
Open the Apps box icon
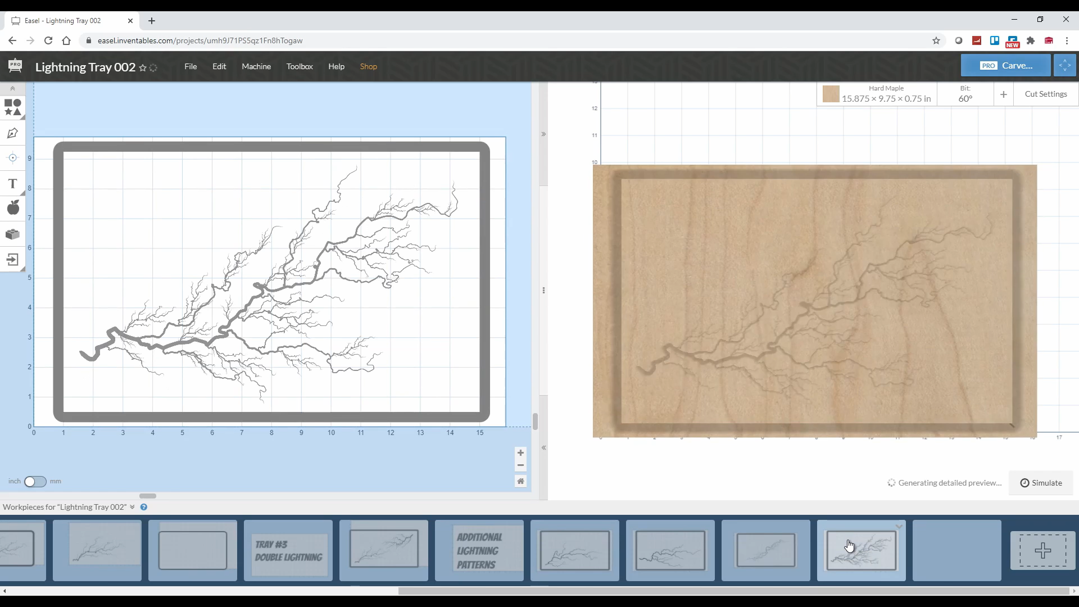(12, 234)
